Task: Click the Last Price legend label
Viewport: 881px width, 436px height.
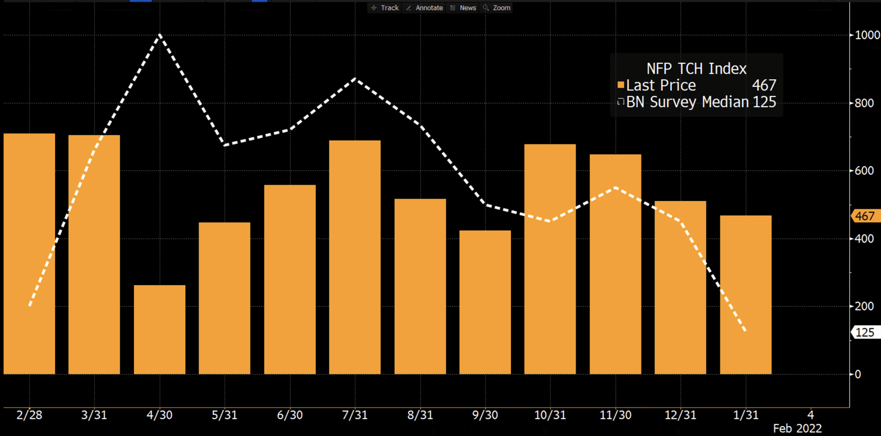Action: pos(661,85)
